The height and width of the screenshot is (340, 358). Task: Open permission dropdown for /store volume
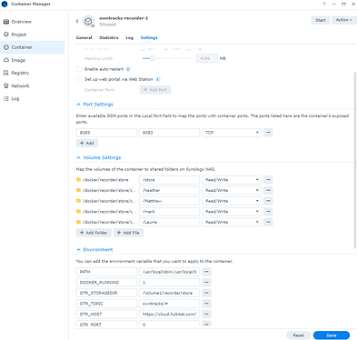pyautogui.click(x=232, y=180)
